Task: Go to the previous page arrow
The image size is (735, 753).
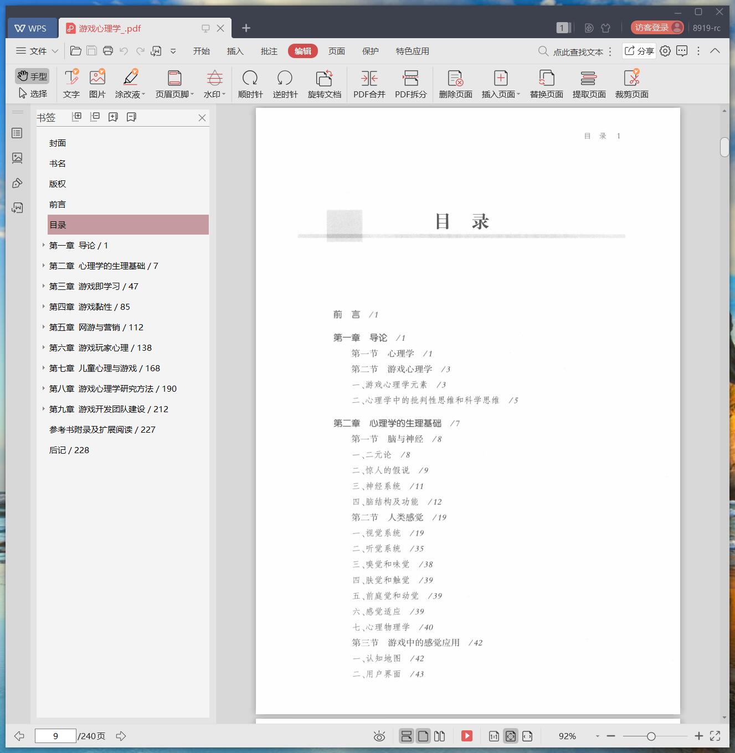Action: (x=19, y=736)
